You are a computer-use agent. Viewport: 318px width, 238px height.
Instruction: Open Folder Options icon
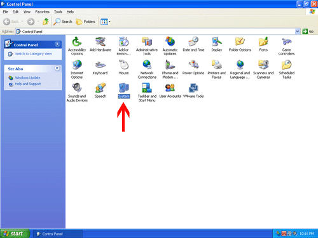[240, 42]
